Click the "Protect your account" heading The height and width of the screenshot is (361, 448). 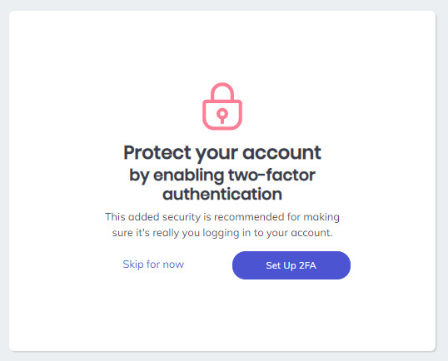tap(222, 153)
